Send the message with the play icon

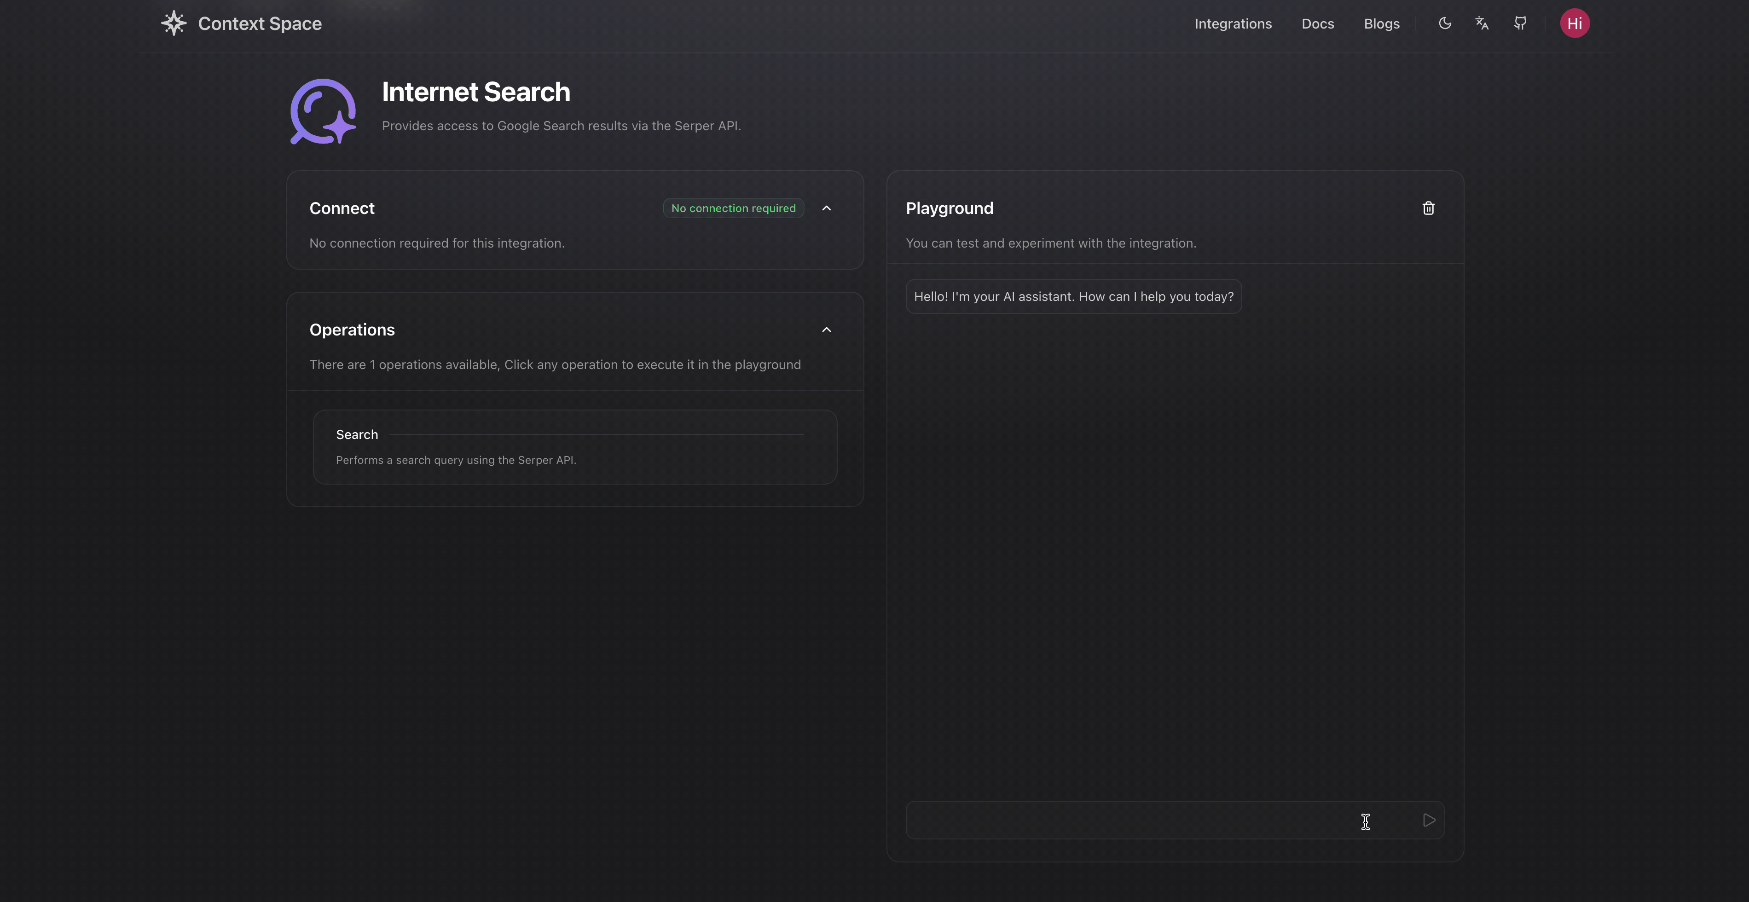tap(1429, 820)
